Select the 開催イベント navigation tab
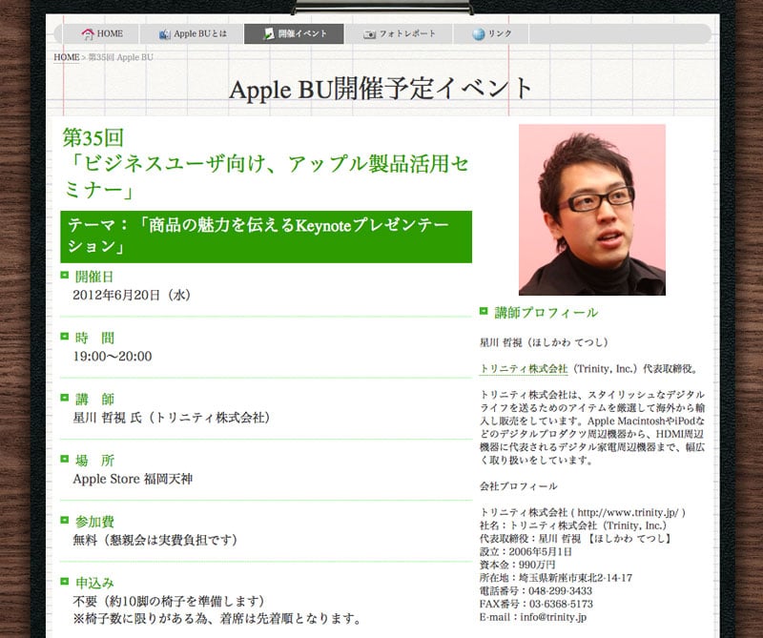The image size is (763, 638). (293, 34)
